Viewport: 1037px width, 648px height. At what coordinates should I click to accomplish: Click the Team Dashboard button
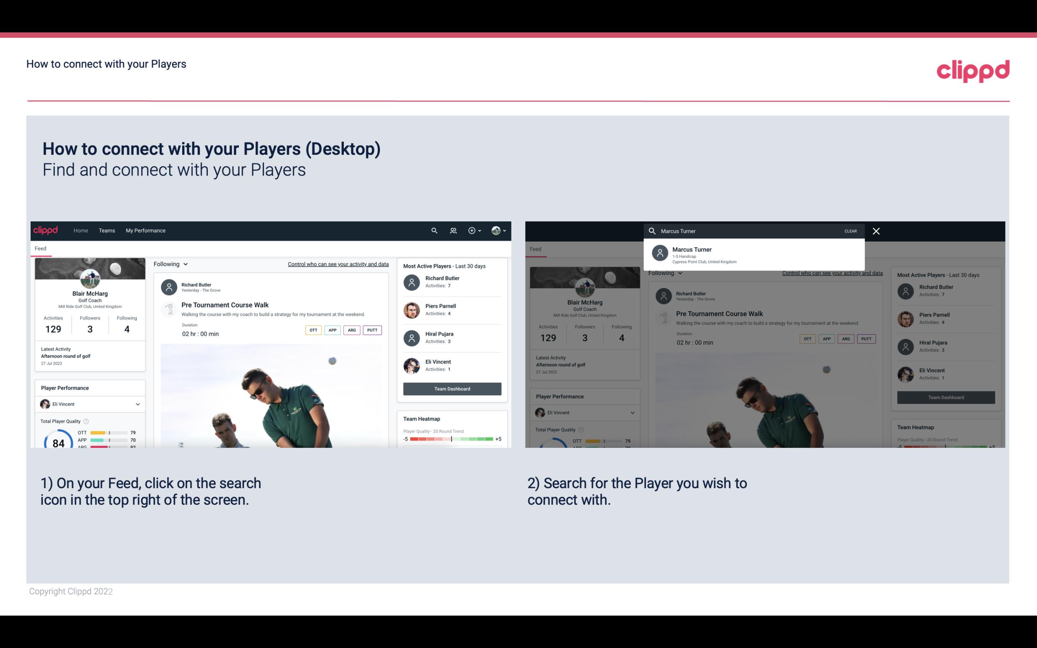coord(451,388)
